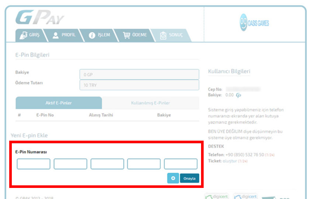Click the Profil person icon
This screenshot has height=199, width=311.
pyautogui.click(x=56, y=35)
